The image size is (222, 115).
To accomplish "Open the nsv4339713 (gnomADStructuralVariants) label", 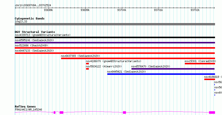I will tap(43, 35).
